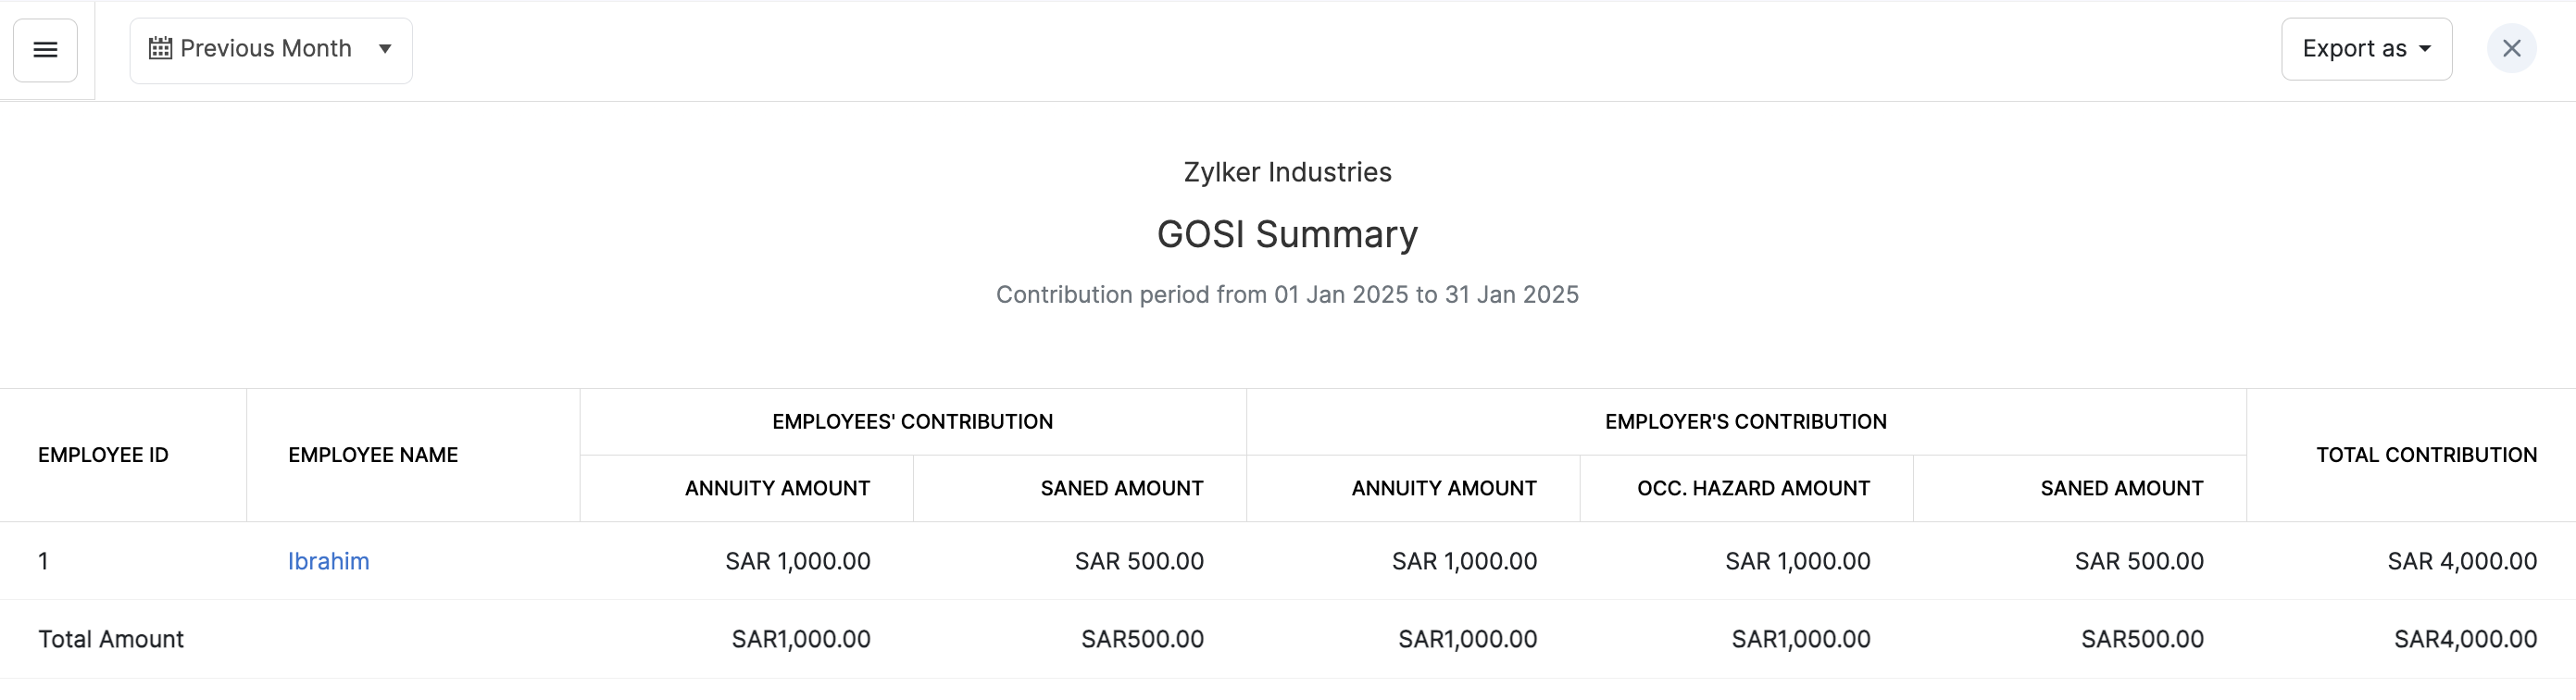Click the Zylker Industries organization name
The image size is (2576, 700).
click(x=1287, y=172)
